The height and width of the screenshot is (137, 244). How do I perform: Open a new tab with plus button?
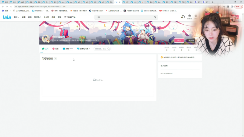(x=213, y=2)
